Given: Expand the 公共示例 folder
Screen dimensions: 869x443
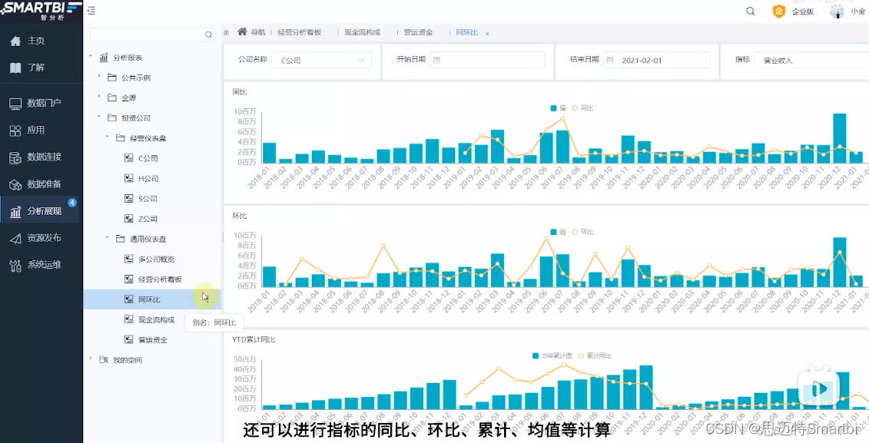Looking at the screenshot, I should pos(99,77).
